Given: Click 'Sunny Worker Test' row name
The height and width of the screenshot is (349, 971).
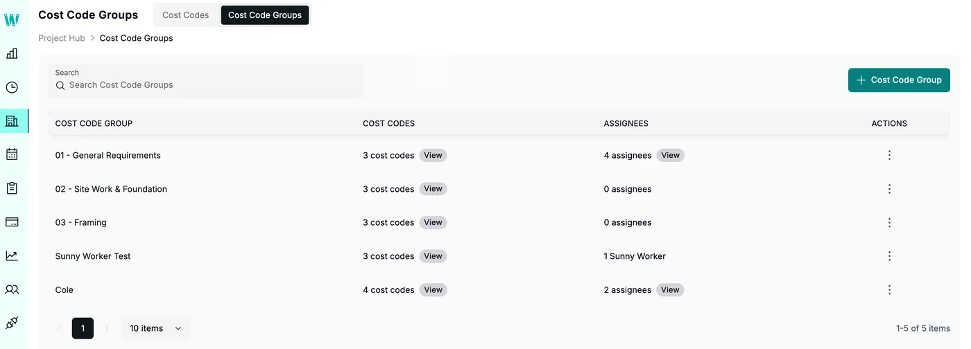Looking at the screenshot, I should 93,256.
